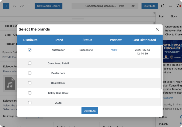Screen dimensions: 182x127
Task: Check the Kelley Blue Book checkbox
Action: (x=30, y=93)
